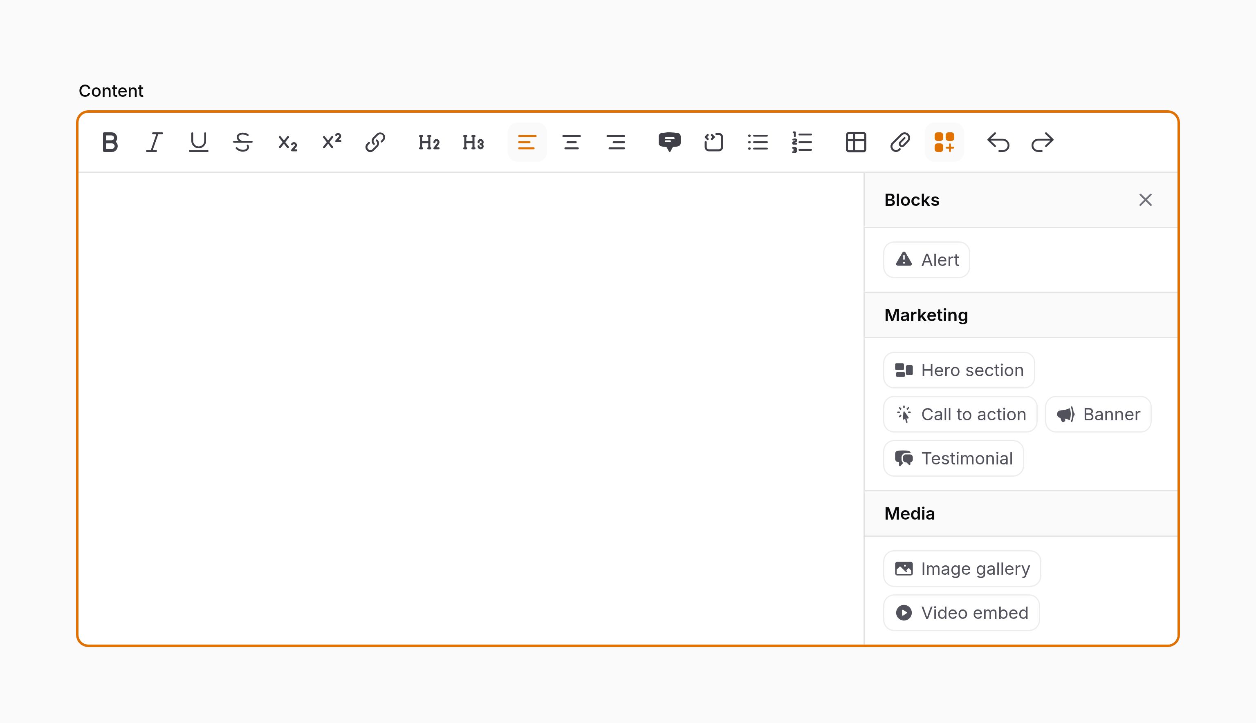
Task: Click the Marketing section heading
Action: pyautogui.click(x=926, y=315)
